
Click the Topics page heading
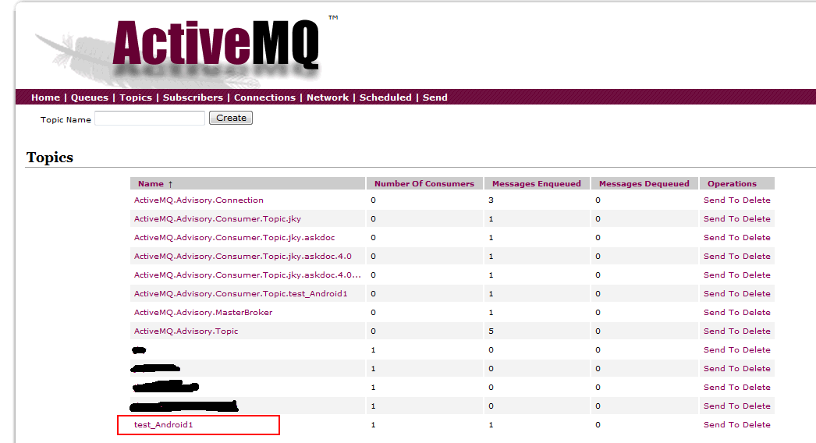point(50,158)
